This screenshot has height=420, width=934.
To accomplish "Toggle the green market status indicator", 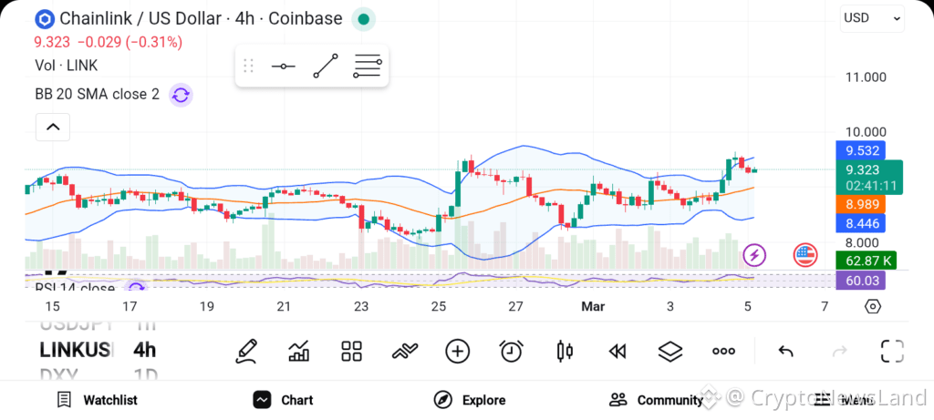I will (x=363, y=19).
